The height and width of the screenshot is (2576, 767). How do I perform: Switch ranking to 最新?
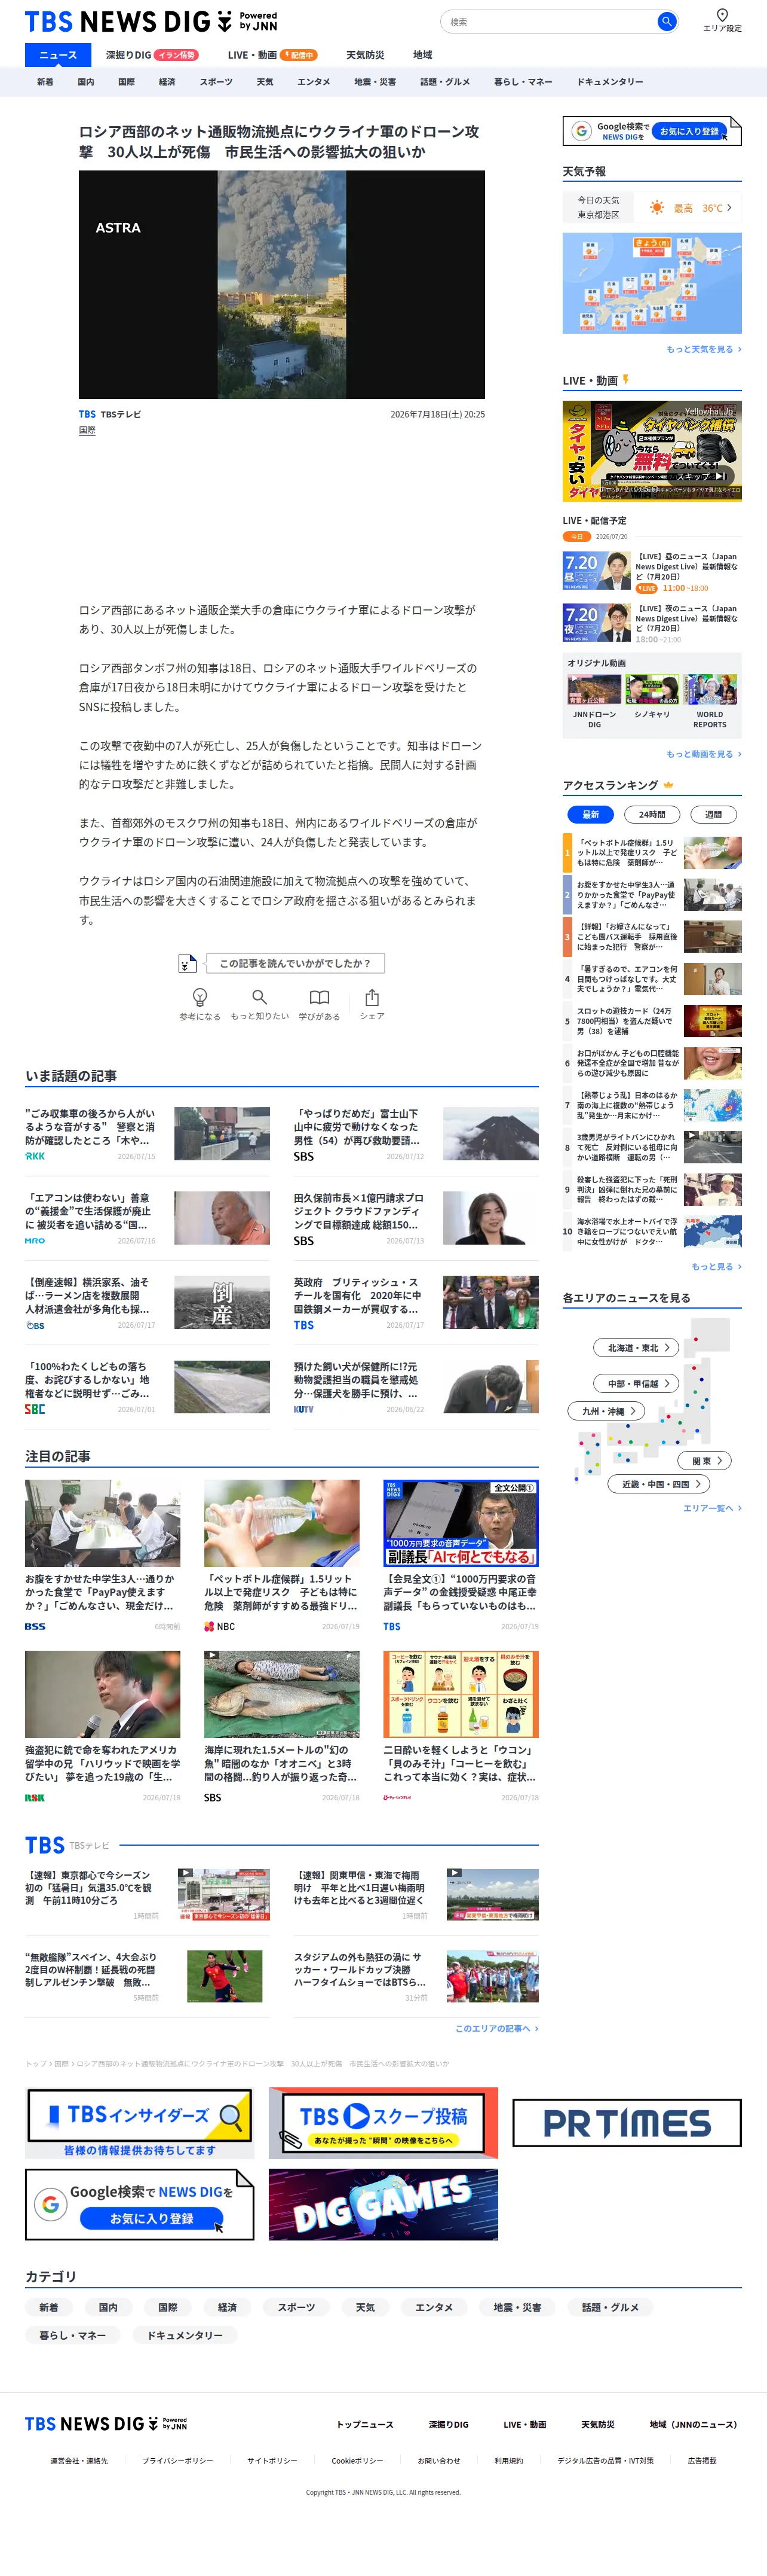pos(590,814)
